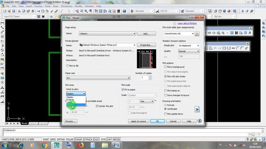Edit plot style table pencil icon
Screen dimensions: 266x149
coord(197,34)
